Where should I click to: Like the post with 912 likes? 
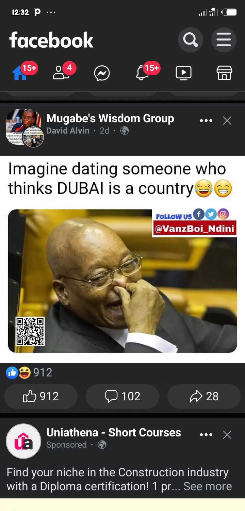point(41,396)
